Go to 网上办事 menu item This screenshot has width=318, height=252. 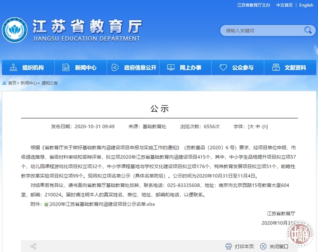(184, 68)
